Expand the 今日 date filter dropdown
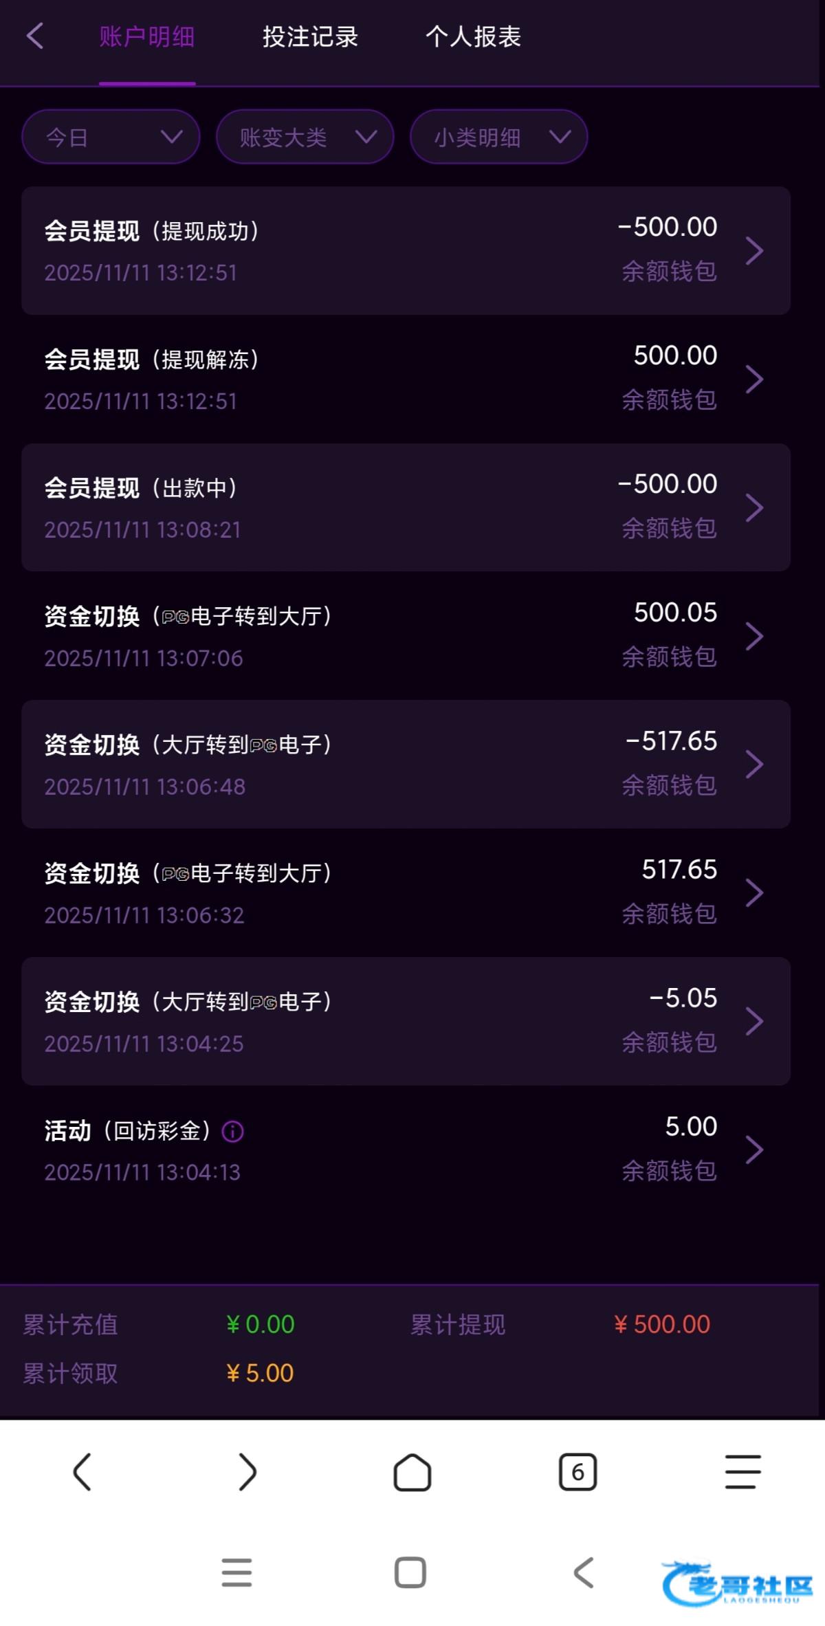This screenshot has width=825, height=1626. (x=111, y=137)
